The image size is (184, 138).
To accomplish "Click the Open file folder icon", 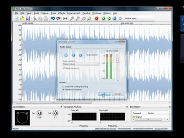I will pos(22,18).
